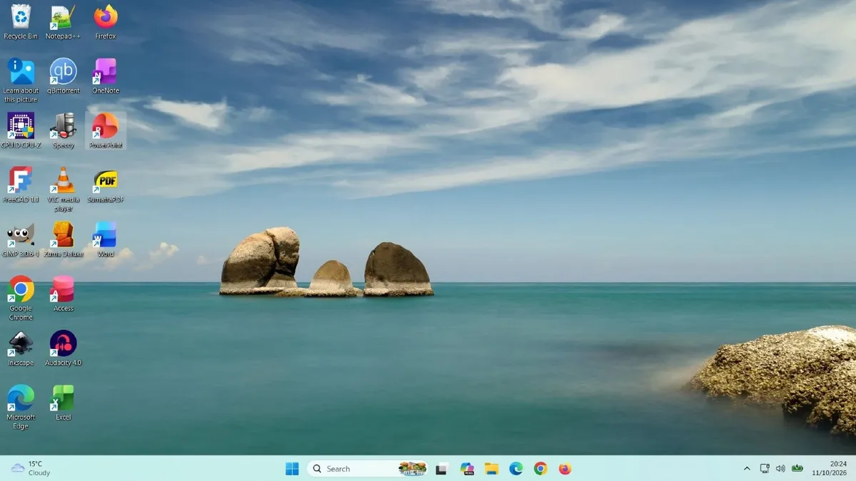This screenshot has height=481, width=856.
Task: Open the weather widget showing 15°C Cloudy
Action: tap(31, 468)
